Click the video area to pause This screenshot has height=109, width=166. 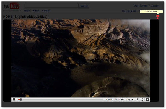(81, 58)
